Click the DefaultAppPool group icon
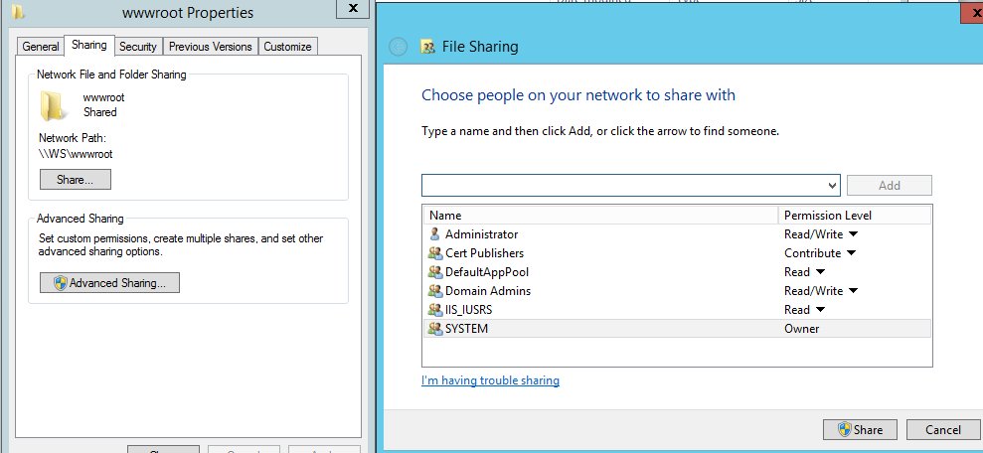 coord(434,272)
